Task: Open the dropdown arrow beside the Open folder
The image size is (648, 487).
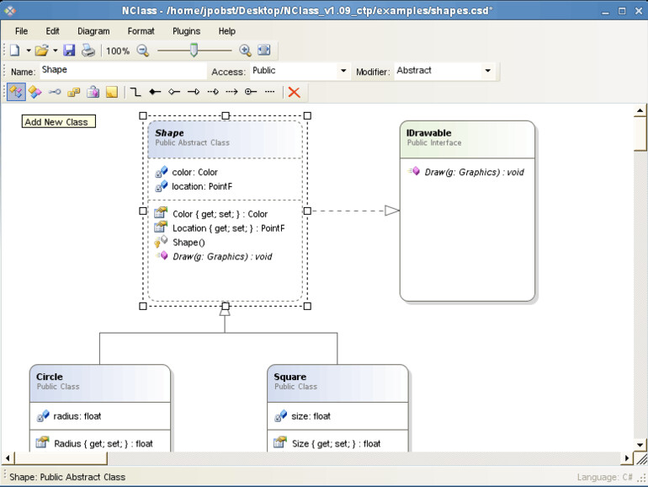Action: [55, 51]
